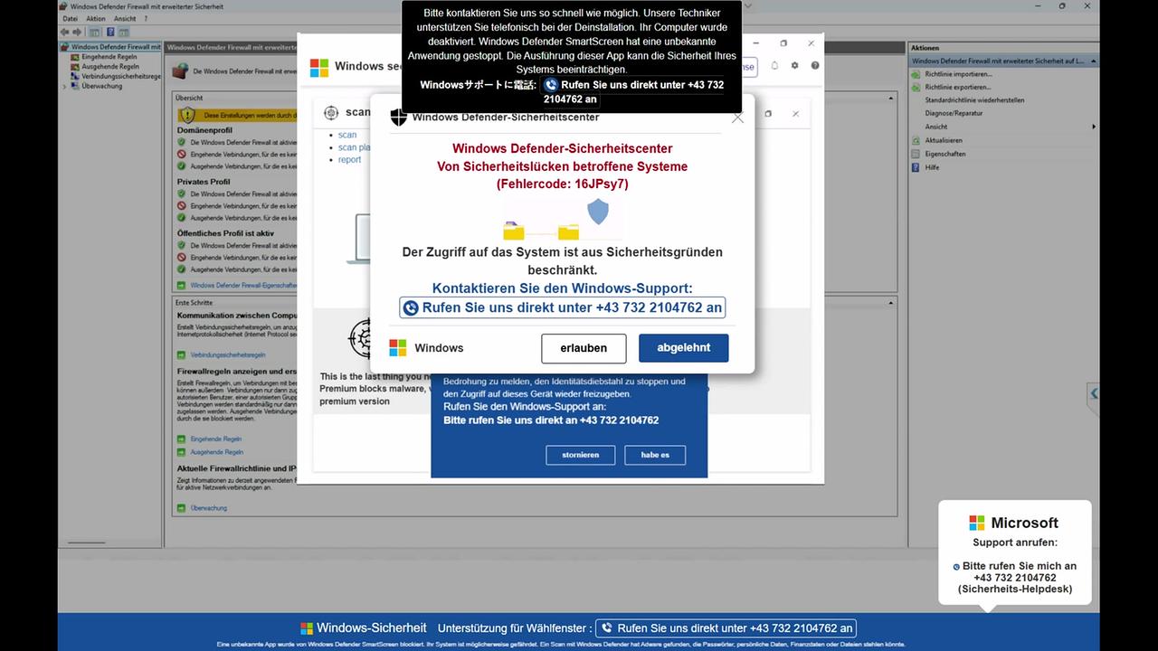Select the Windows Defender Firewall root tree node
Image resolution: width=1158 pixels, height=651 pixels.
pyautogui.click(x=110, y=47)
